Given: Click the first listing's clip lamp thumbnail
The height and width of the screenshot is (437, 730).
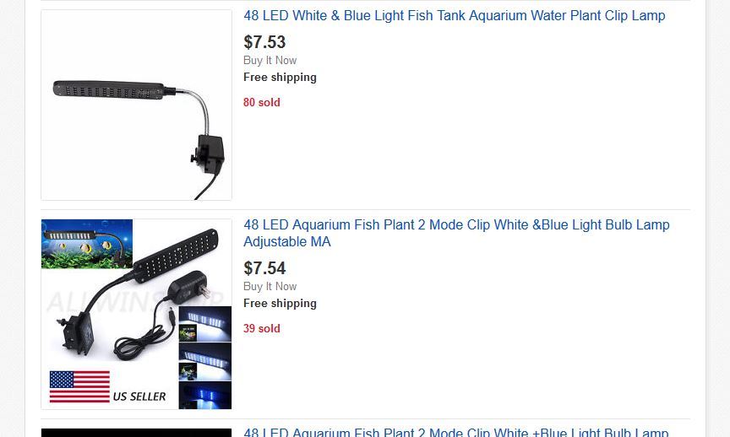Looking at the screenshot, I should pos(136,105).
